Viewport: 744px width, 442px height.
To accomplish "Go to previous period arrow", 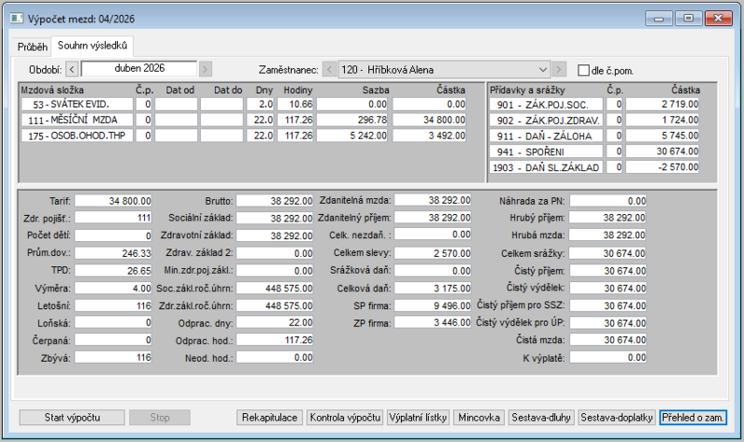I will click(x=72, y=69).
